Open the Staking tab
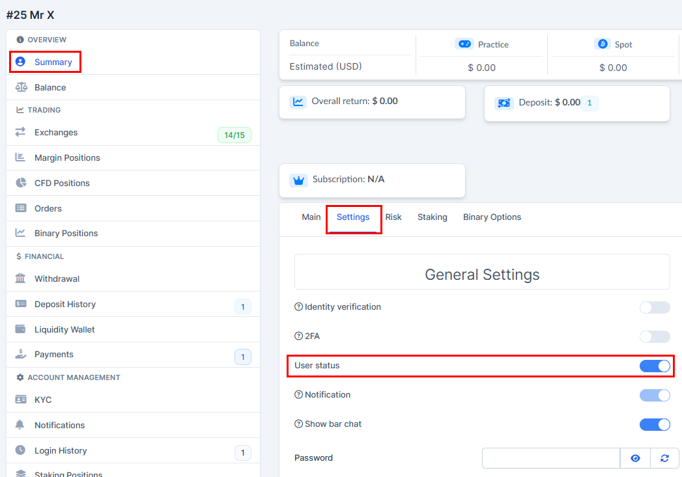This screenshot has height=477, width=682. tap(432, 217)
